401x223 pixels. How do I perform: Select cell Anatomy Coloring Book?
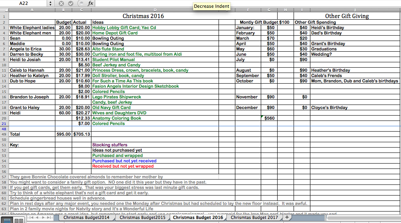155,118
